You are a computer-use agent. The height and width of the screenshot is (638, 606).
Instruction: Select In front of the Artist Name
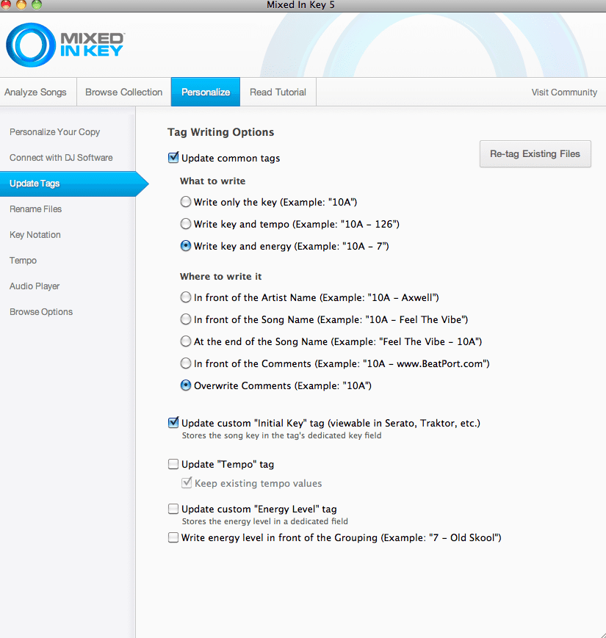click(x=186, y=297)
